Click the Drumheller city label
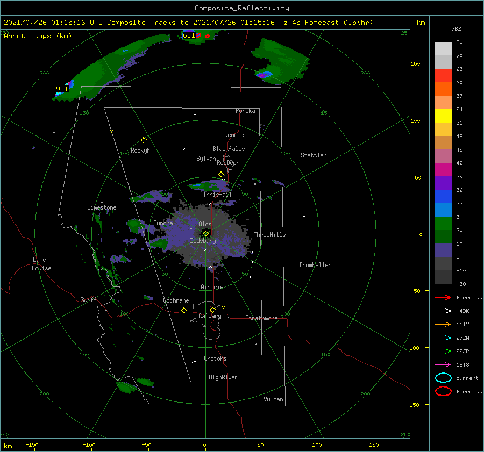484x452 pixels. (x=315, y=265)
